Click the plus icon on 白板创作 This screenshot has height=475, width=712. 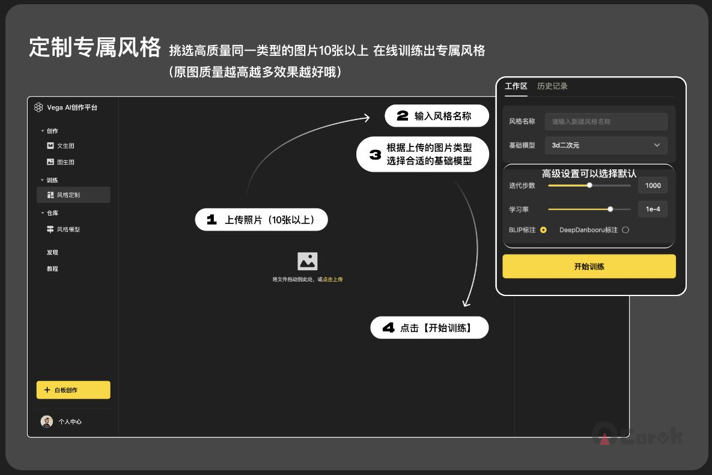47,390
